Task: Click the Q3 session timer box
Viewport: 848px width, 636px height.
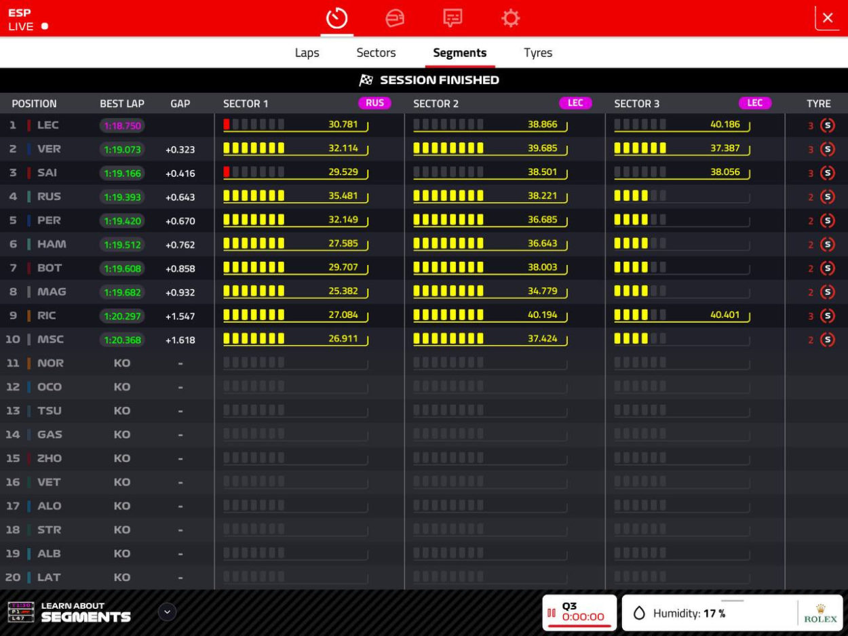Action: [579, 613]
